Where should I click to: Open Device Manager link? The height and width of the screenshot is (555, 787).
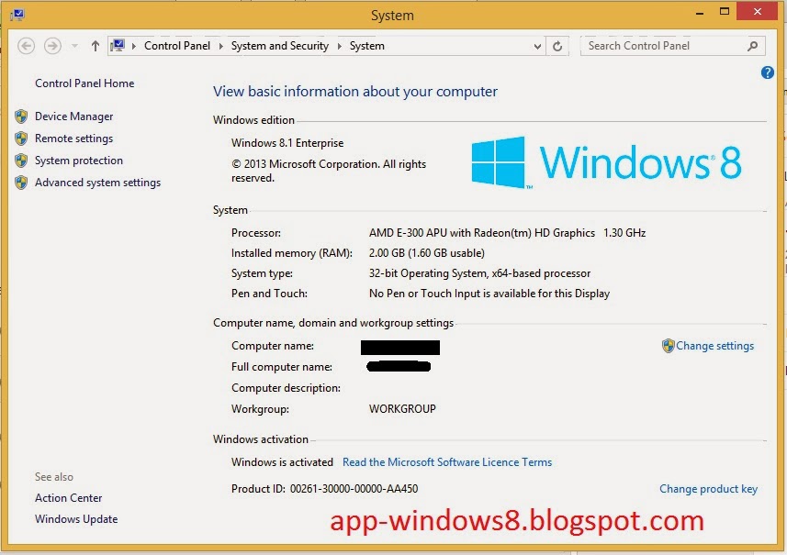73,117
